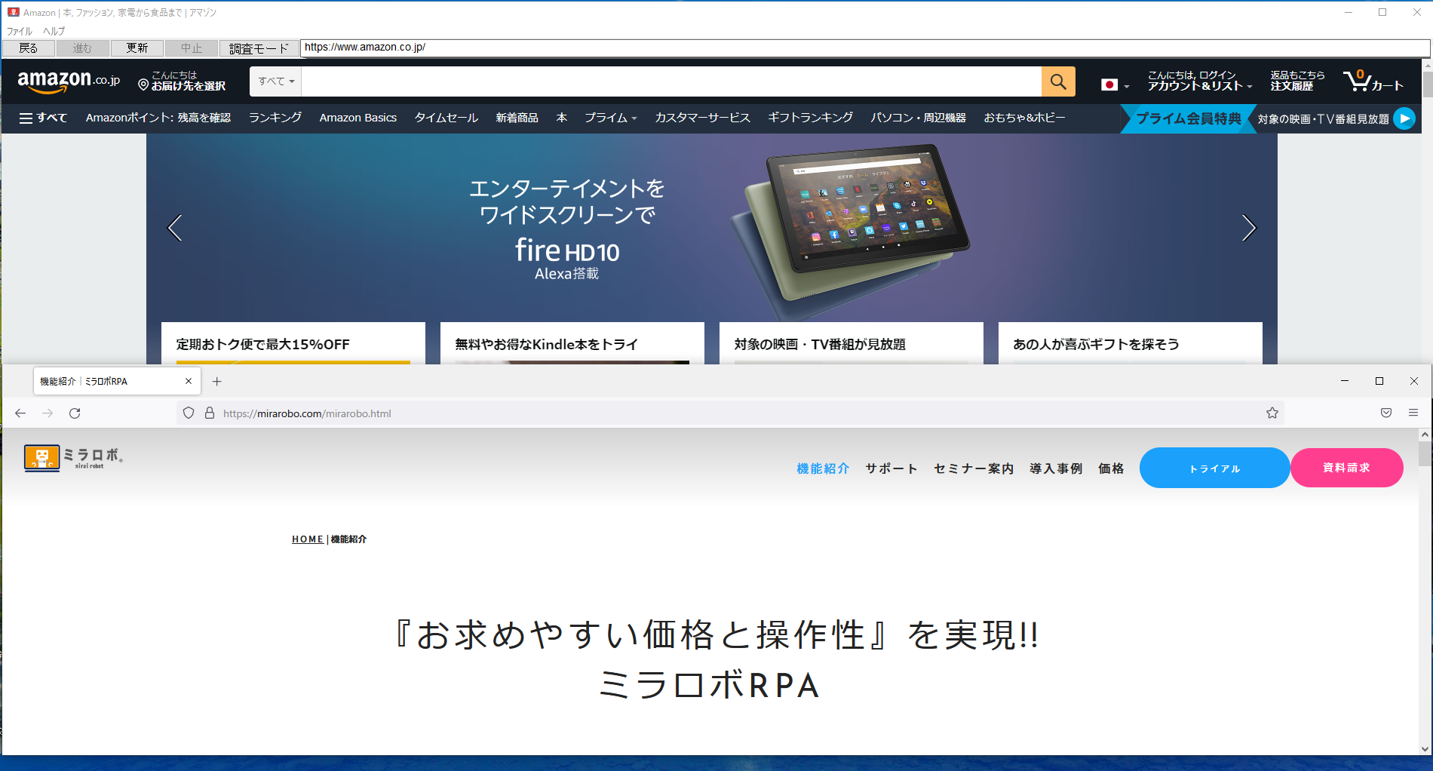Click the Prime Video play icon
This screenshot has width=1433, height=771.
[1404, 118]
